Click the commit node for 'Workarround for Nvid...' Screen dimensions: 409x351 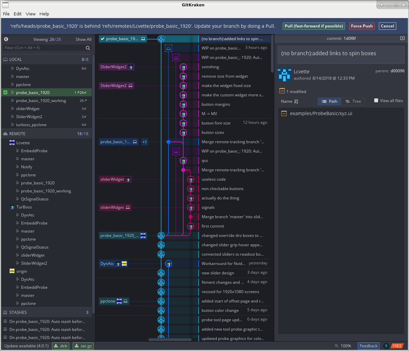pos(168,264)
